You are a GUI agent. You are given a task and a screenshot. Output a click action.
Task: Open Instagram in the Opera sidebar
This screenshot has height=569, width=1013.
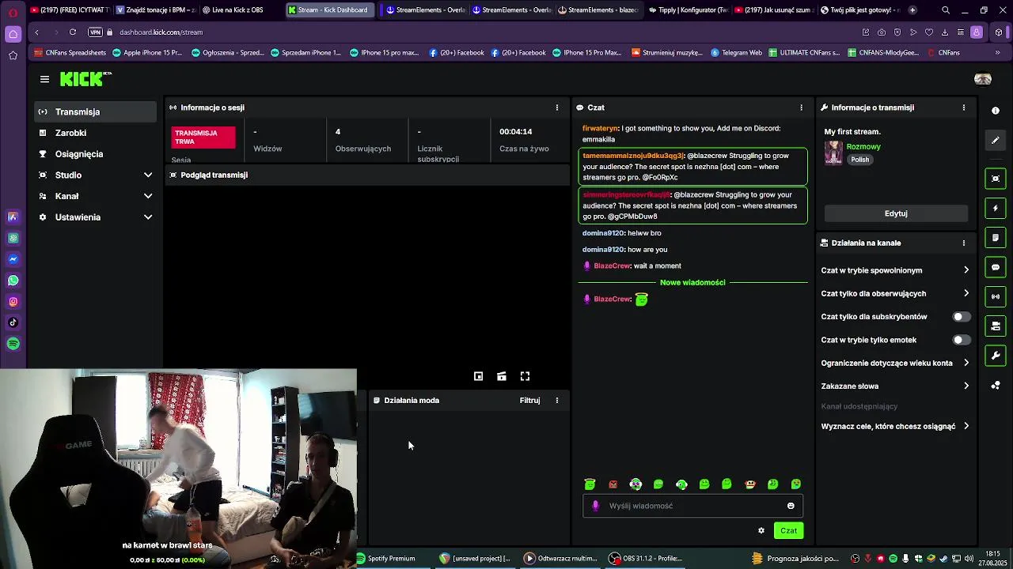pyautogui.click(x=13, y=302)
